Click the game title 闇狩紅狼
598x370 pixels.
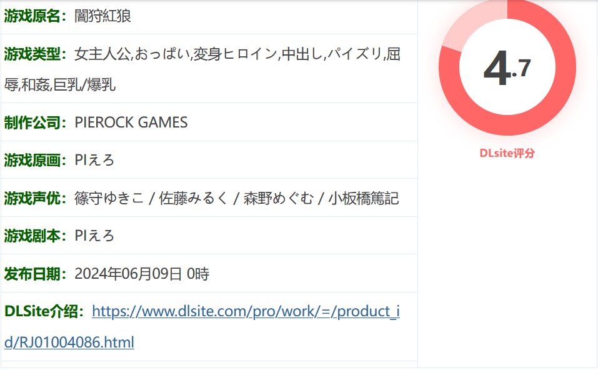[x=102, y=16]
